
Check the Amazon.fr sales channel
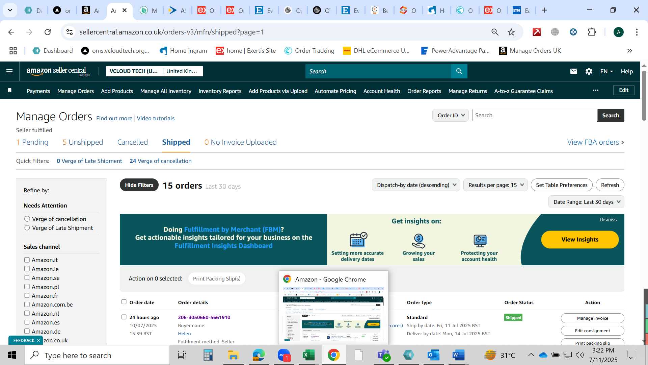pos(27,295)
